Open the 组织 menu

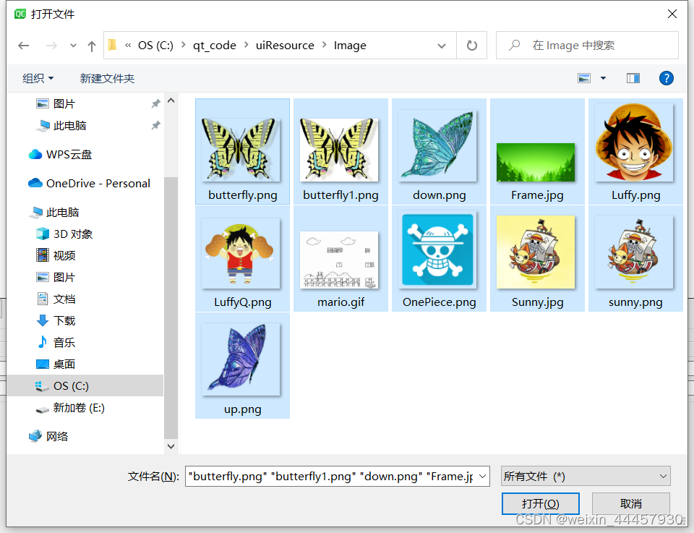pyautogui.click(x=38, y=78)
